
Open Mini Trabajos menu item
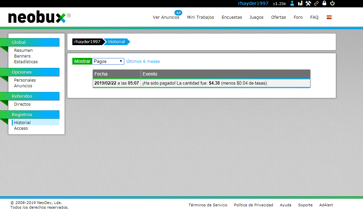[201, 17]
